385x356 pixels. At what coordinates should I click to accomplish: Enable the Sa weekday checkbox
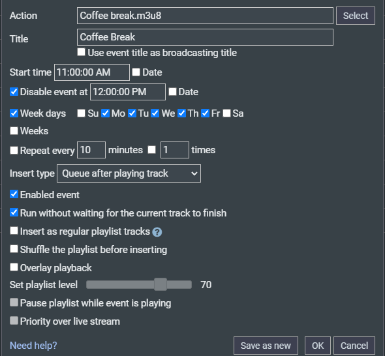226,113
